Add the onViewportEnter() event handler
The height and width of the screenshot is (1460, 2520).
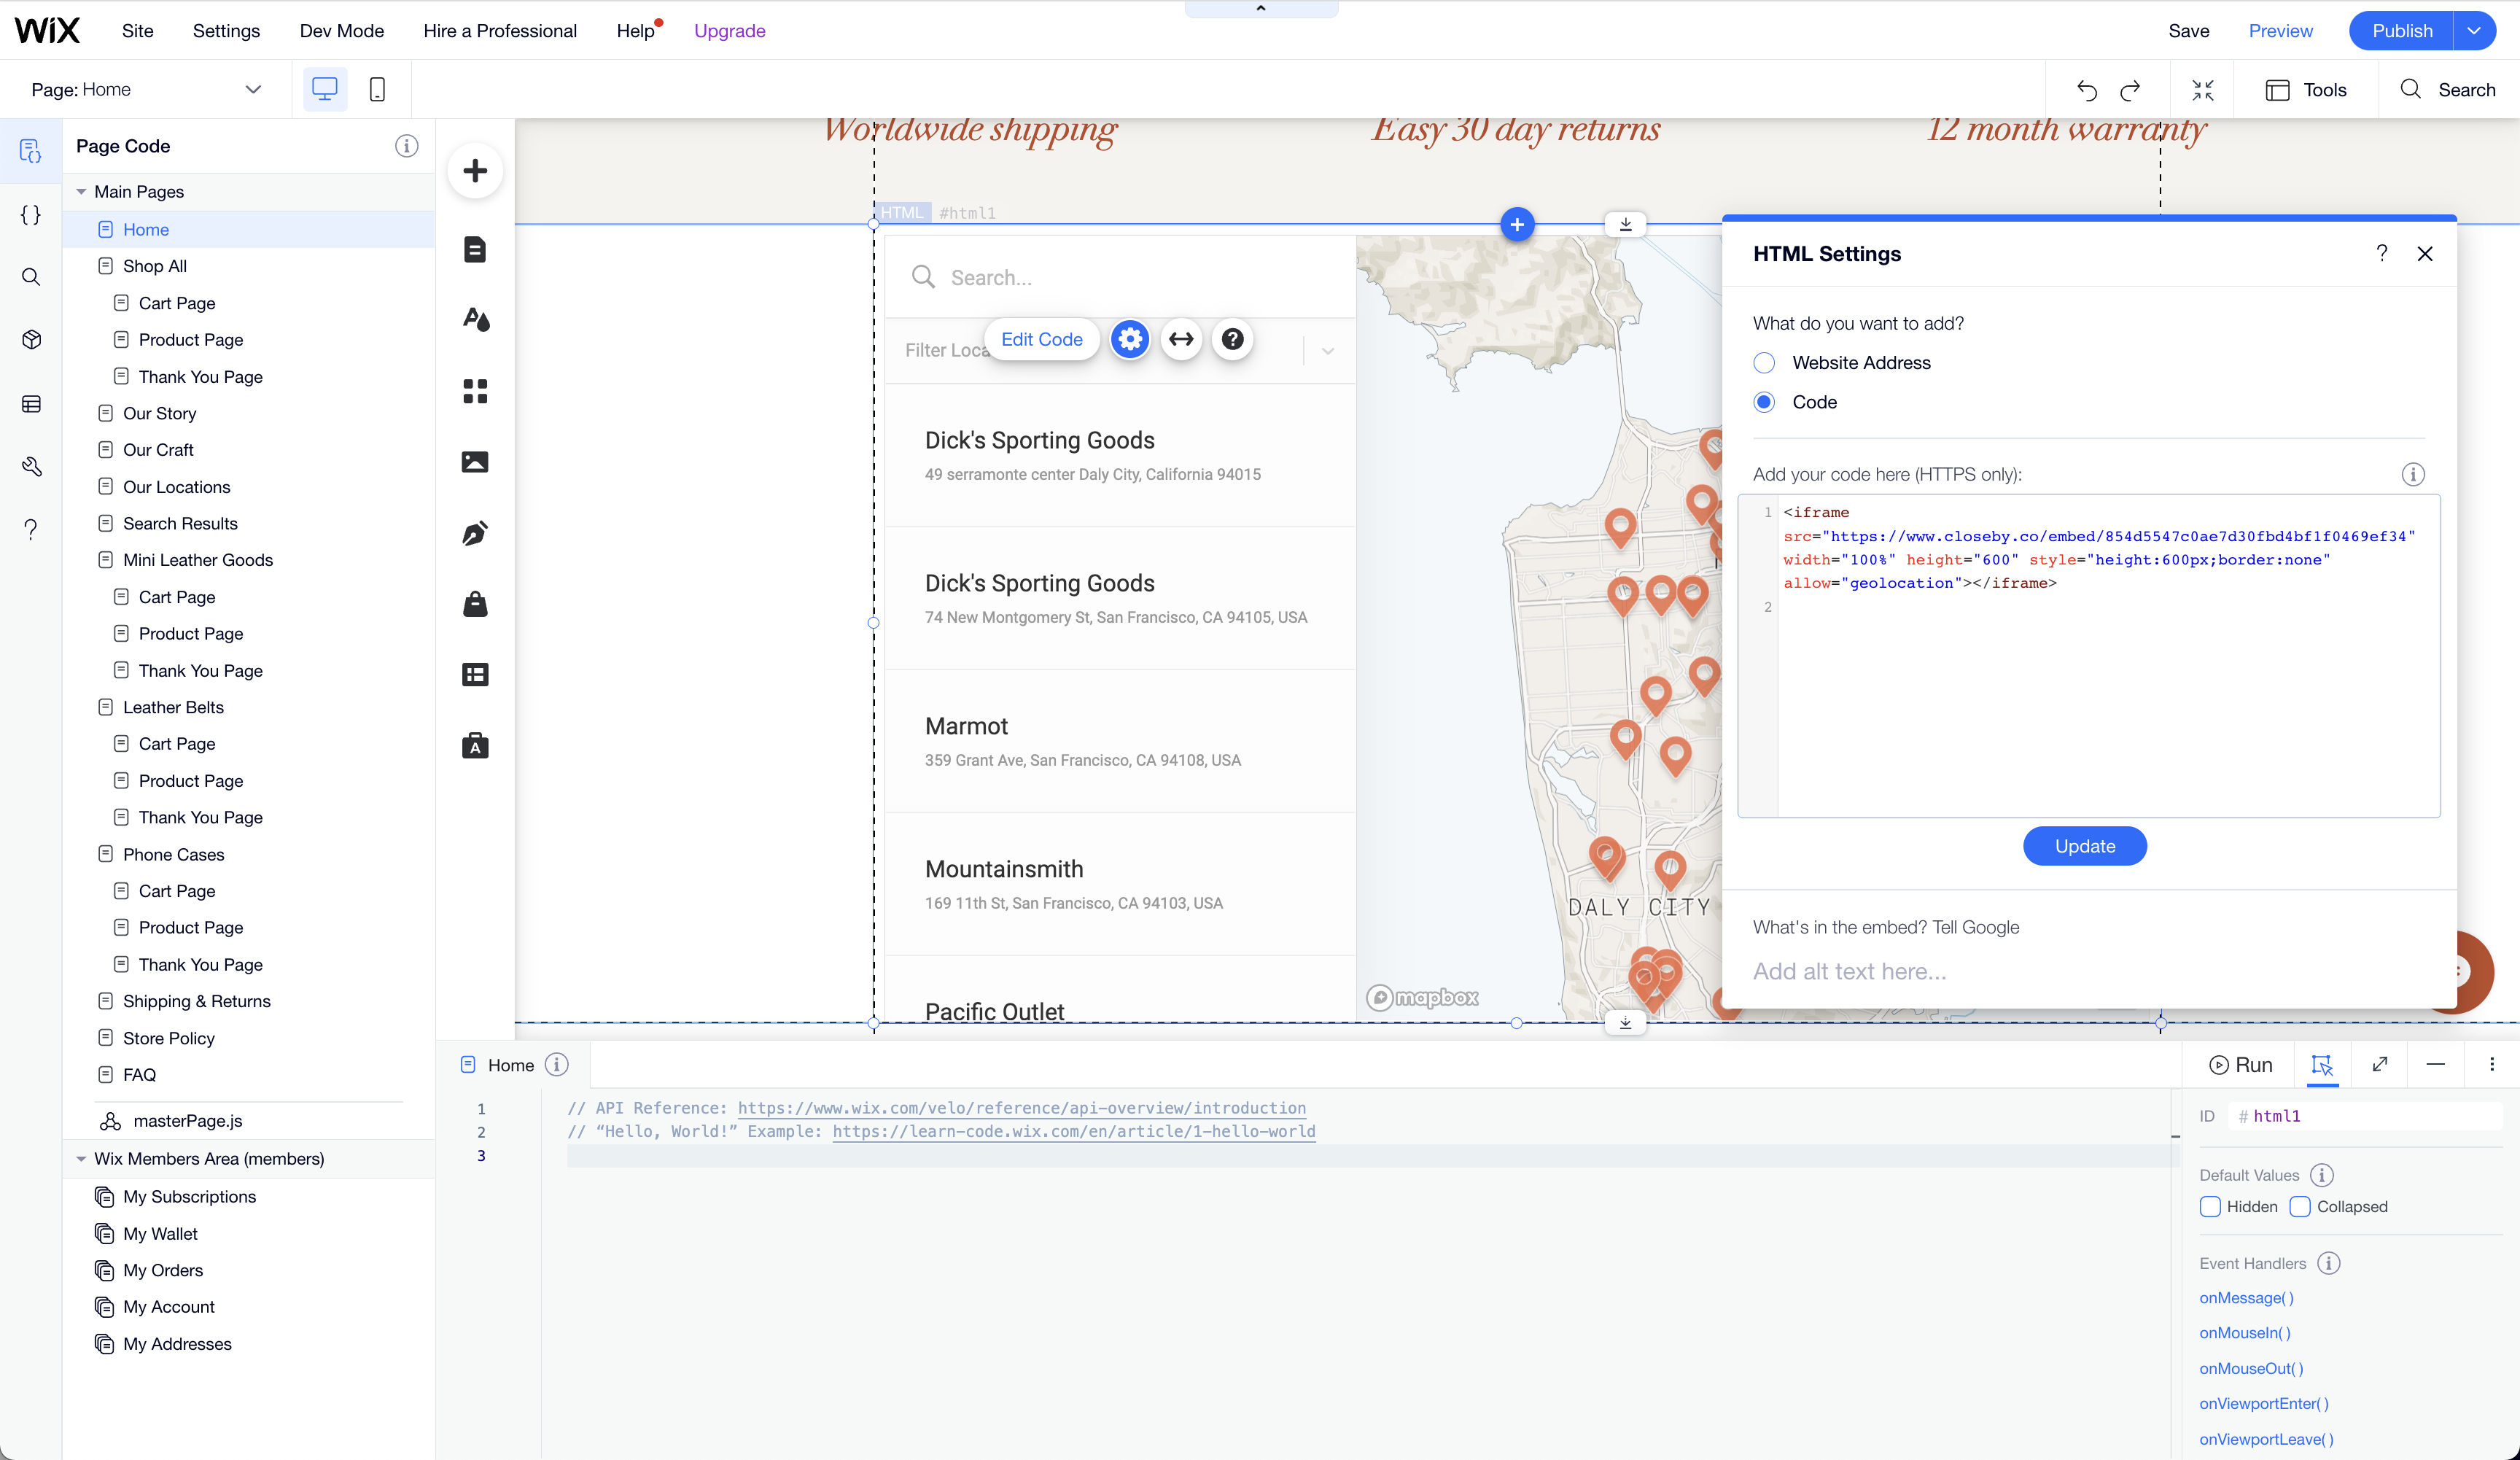point(2264,1404)
